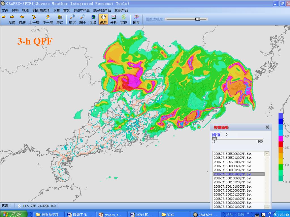Go to upper layer with 上一层

34,19
